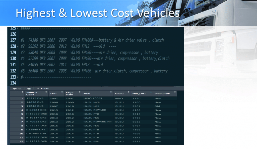The image size is (257, 149).
Task: Go back with the data viewer left arrow
Action: (14, 89)
